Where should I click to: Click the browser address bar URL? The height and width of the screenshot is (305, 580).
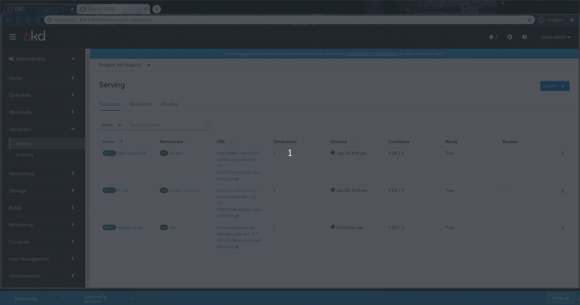(116, 20)
